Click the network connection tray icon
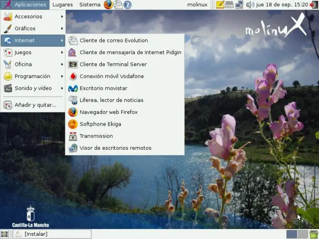 (x=239, y=5)
